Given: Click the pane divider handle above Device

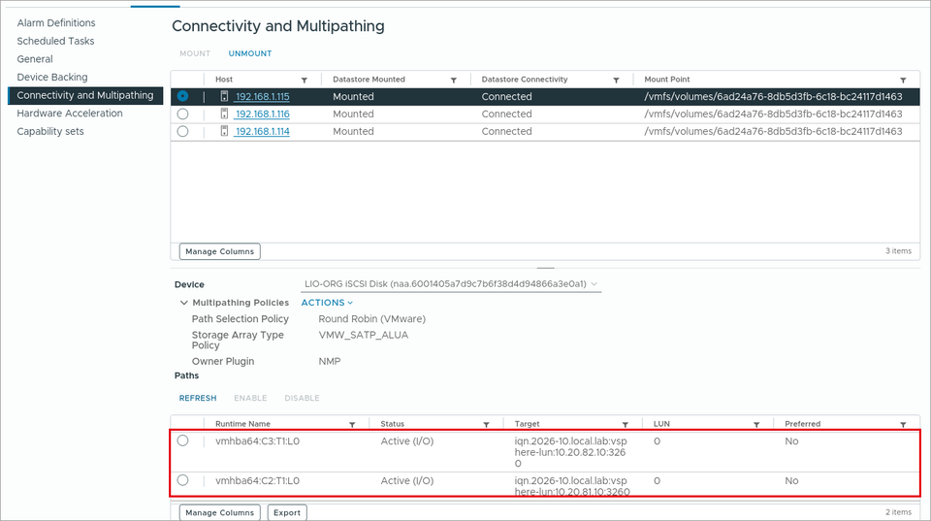Looking at the screenshot, I should pos(546,268).
